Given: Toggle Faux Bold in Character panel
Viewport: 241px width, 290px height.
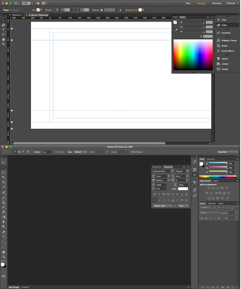Looking at the screenshot, I should point(155,195).
